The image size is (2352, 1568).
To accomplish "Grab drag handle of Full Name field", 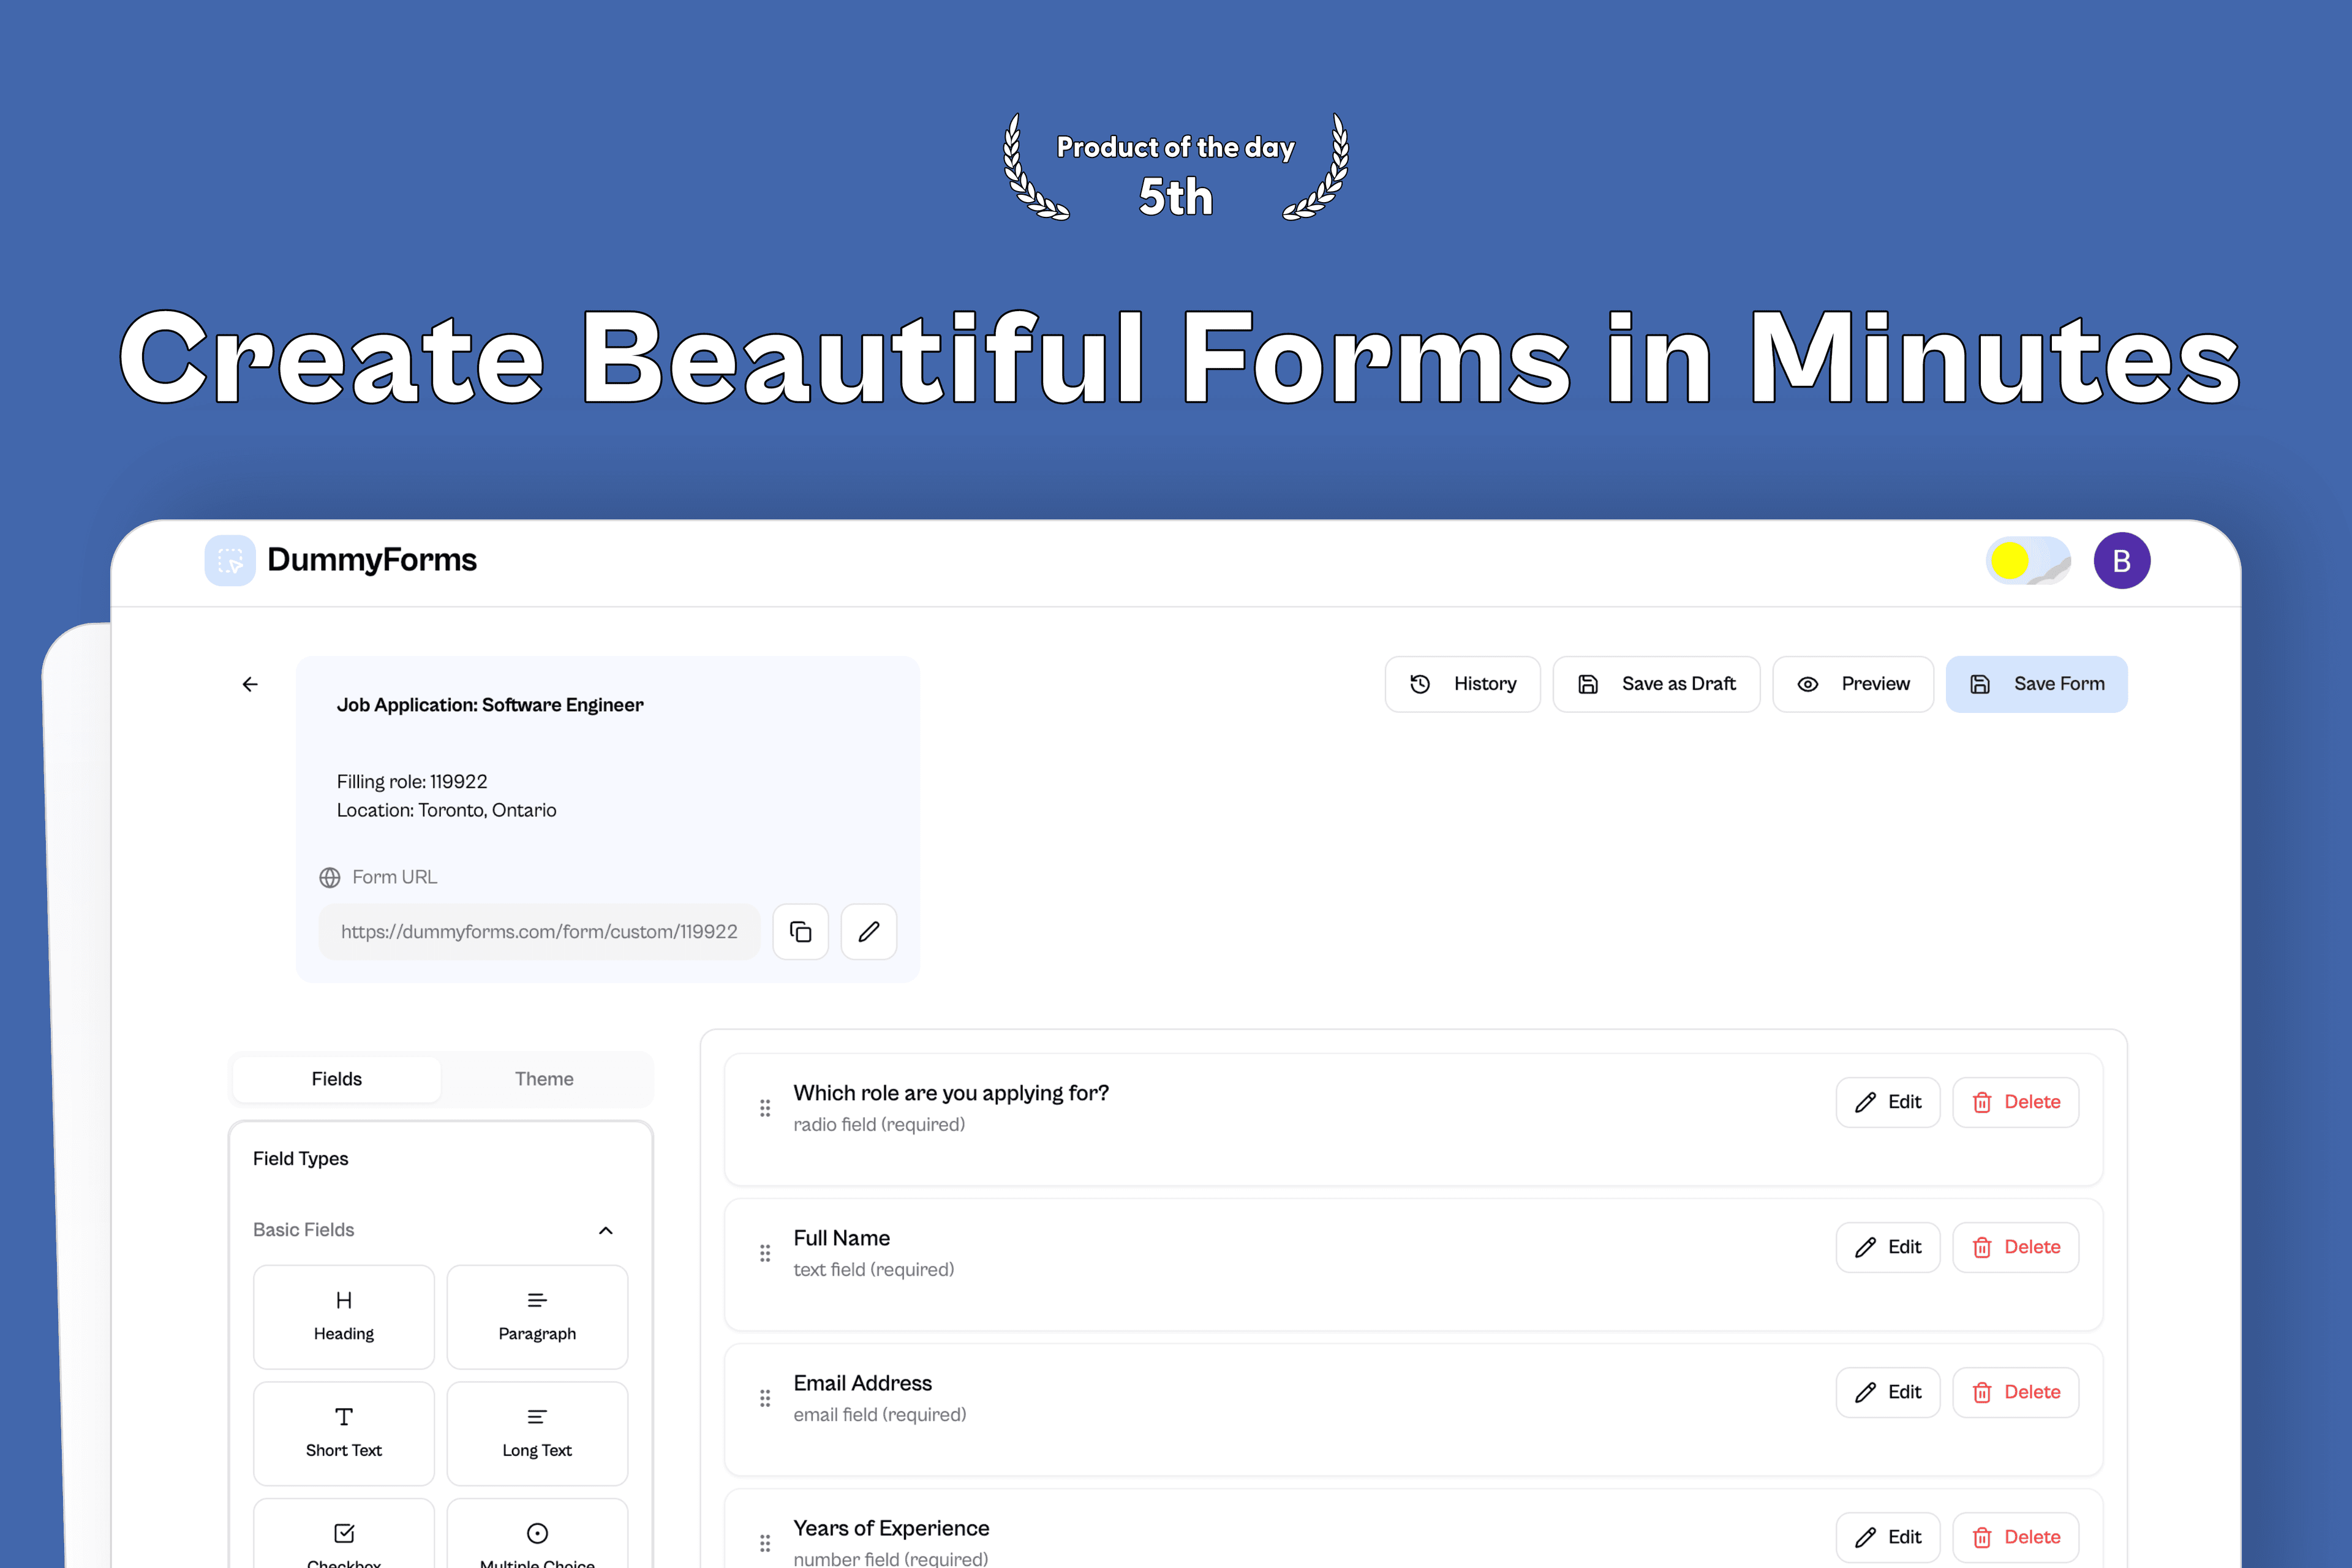I will 765,1253.
